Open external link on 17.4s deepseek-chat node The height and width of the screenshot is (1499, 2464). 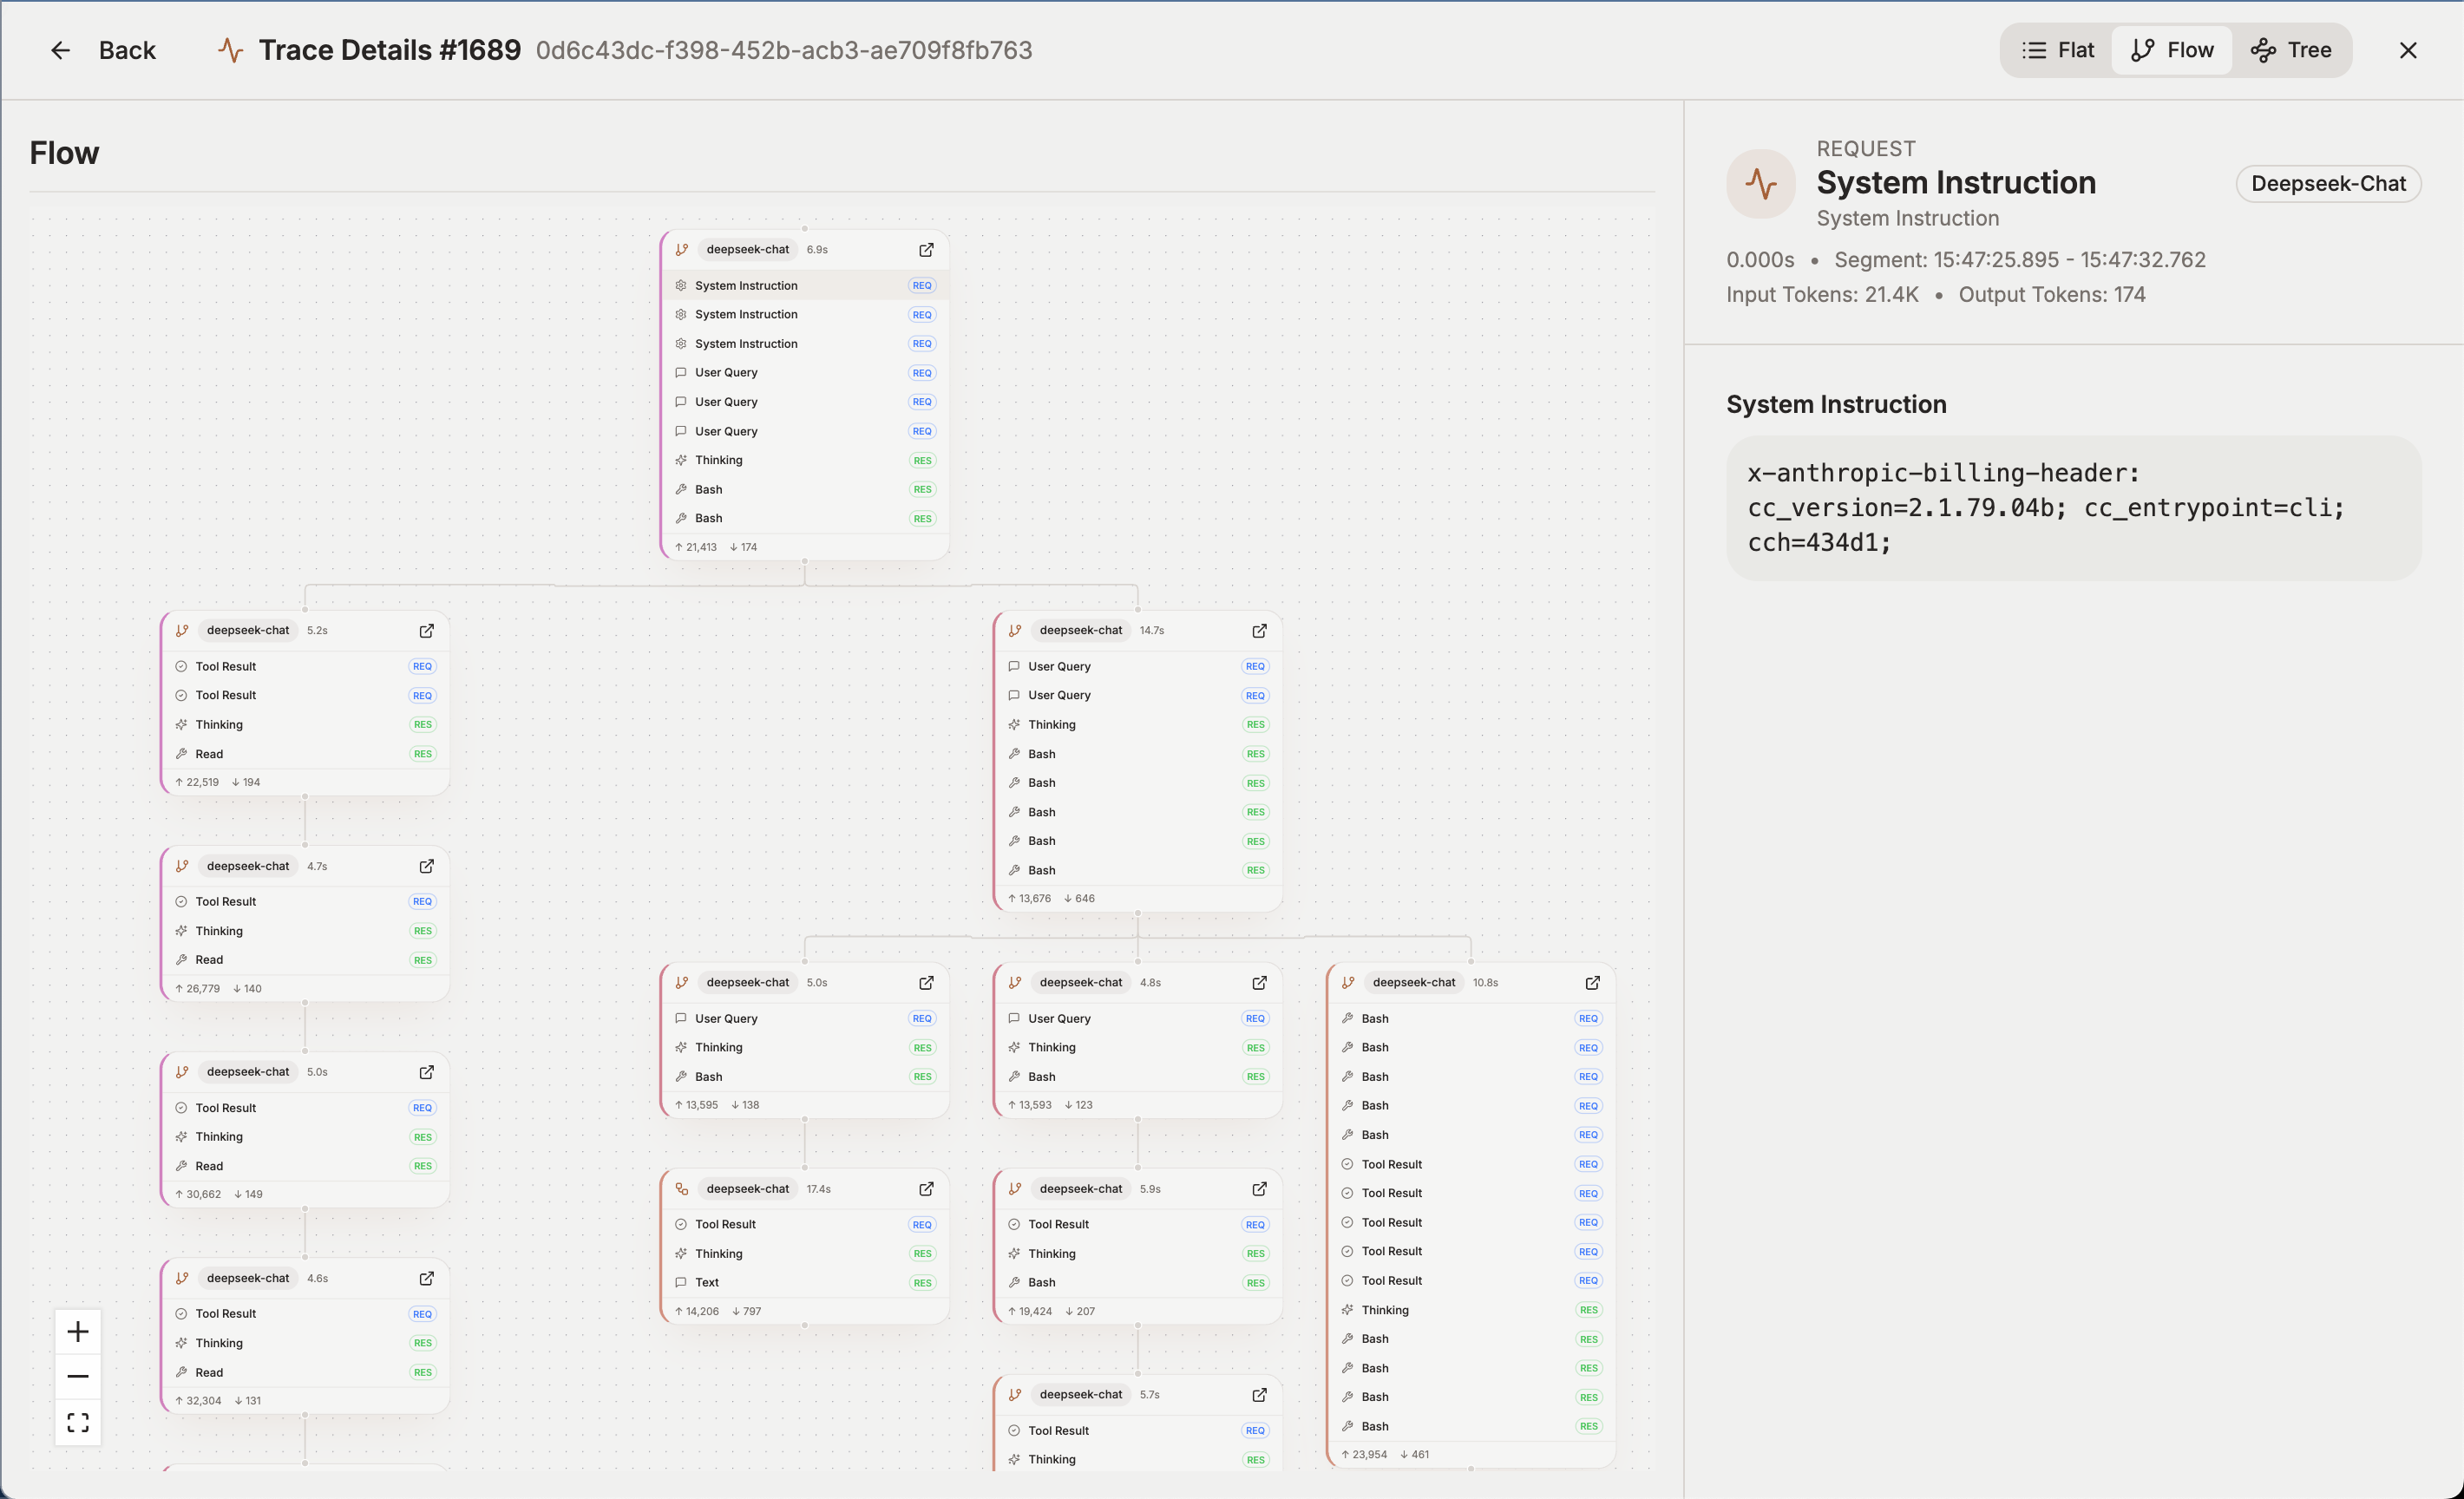(x=926, y=1189)
